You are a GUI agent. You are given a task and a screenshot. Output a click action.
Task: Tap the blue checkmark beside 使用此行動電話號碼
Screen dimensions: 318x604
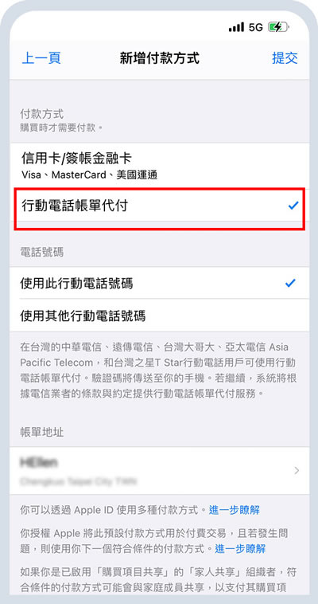tap(290, 284)
